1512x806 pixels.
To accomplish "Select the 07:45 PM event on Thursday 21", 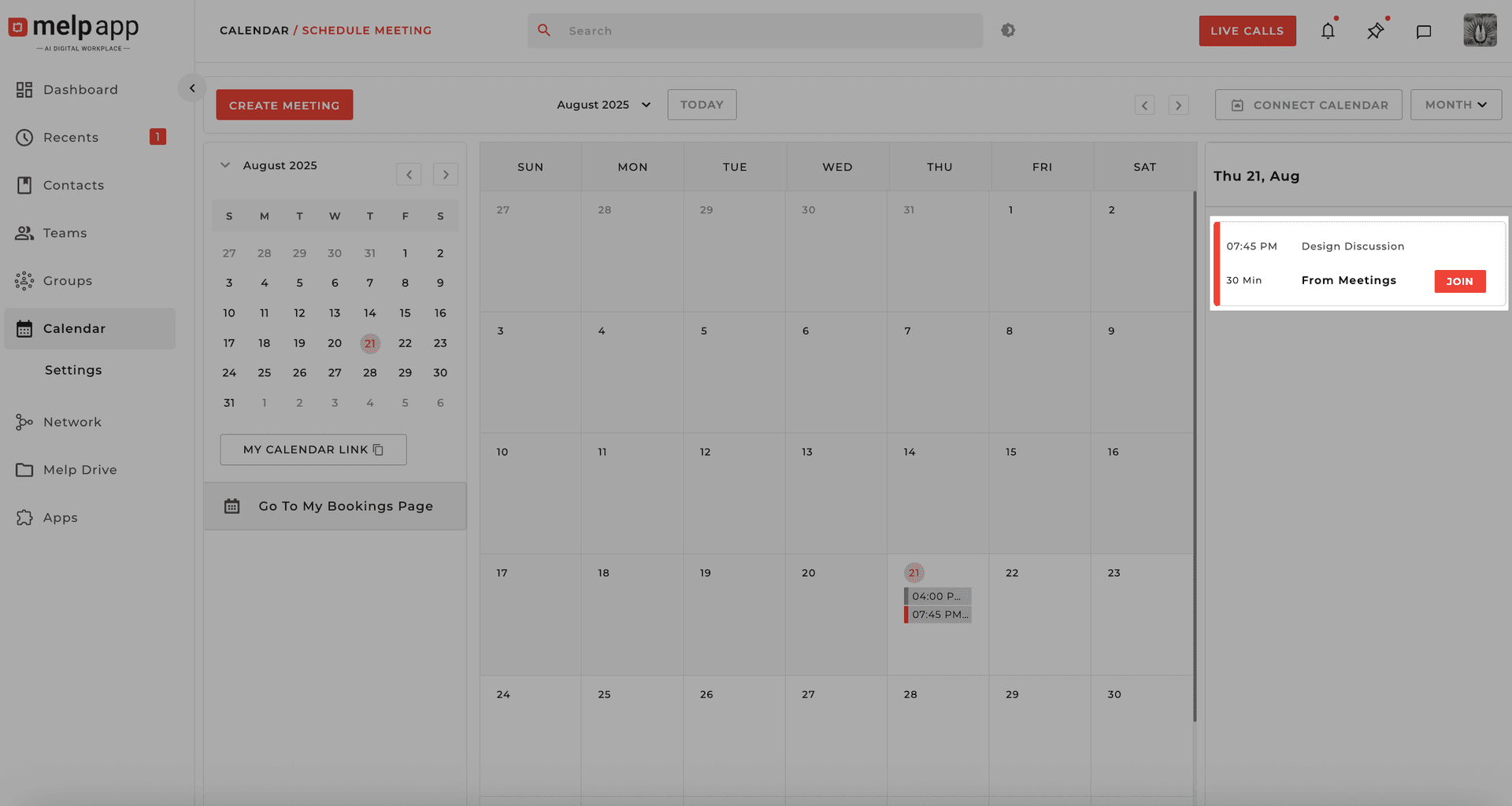I will point(938,615).
